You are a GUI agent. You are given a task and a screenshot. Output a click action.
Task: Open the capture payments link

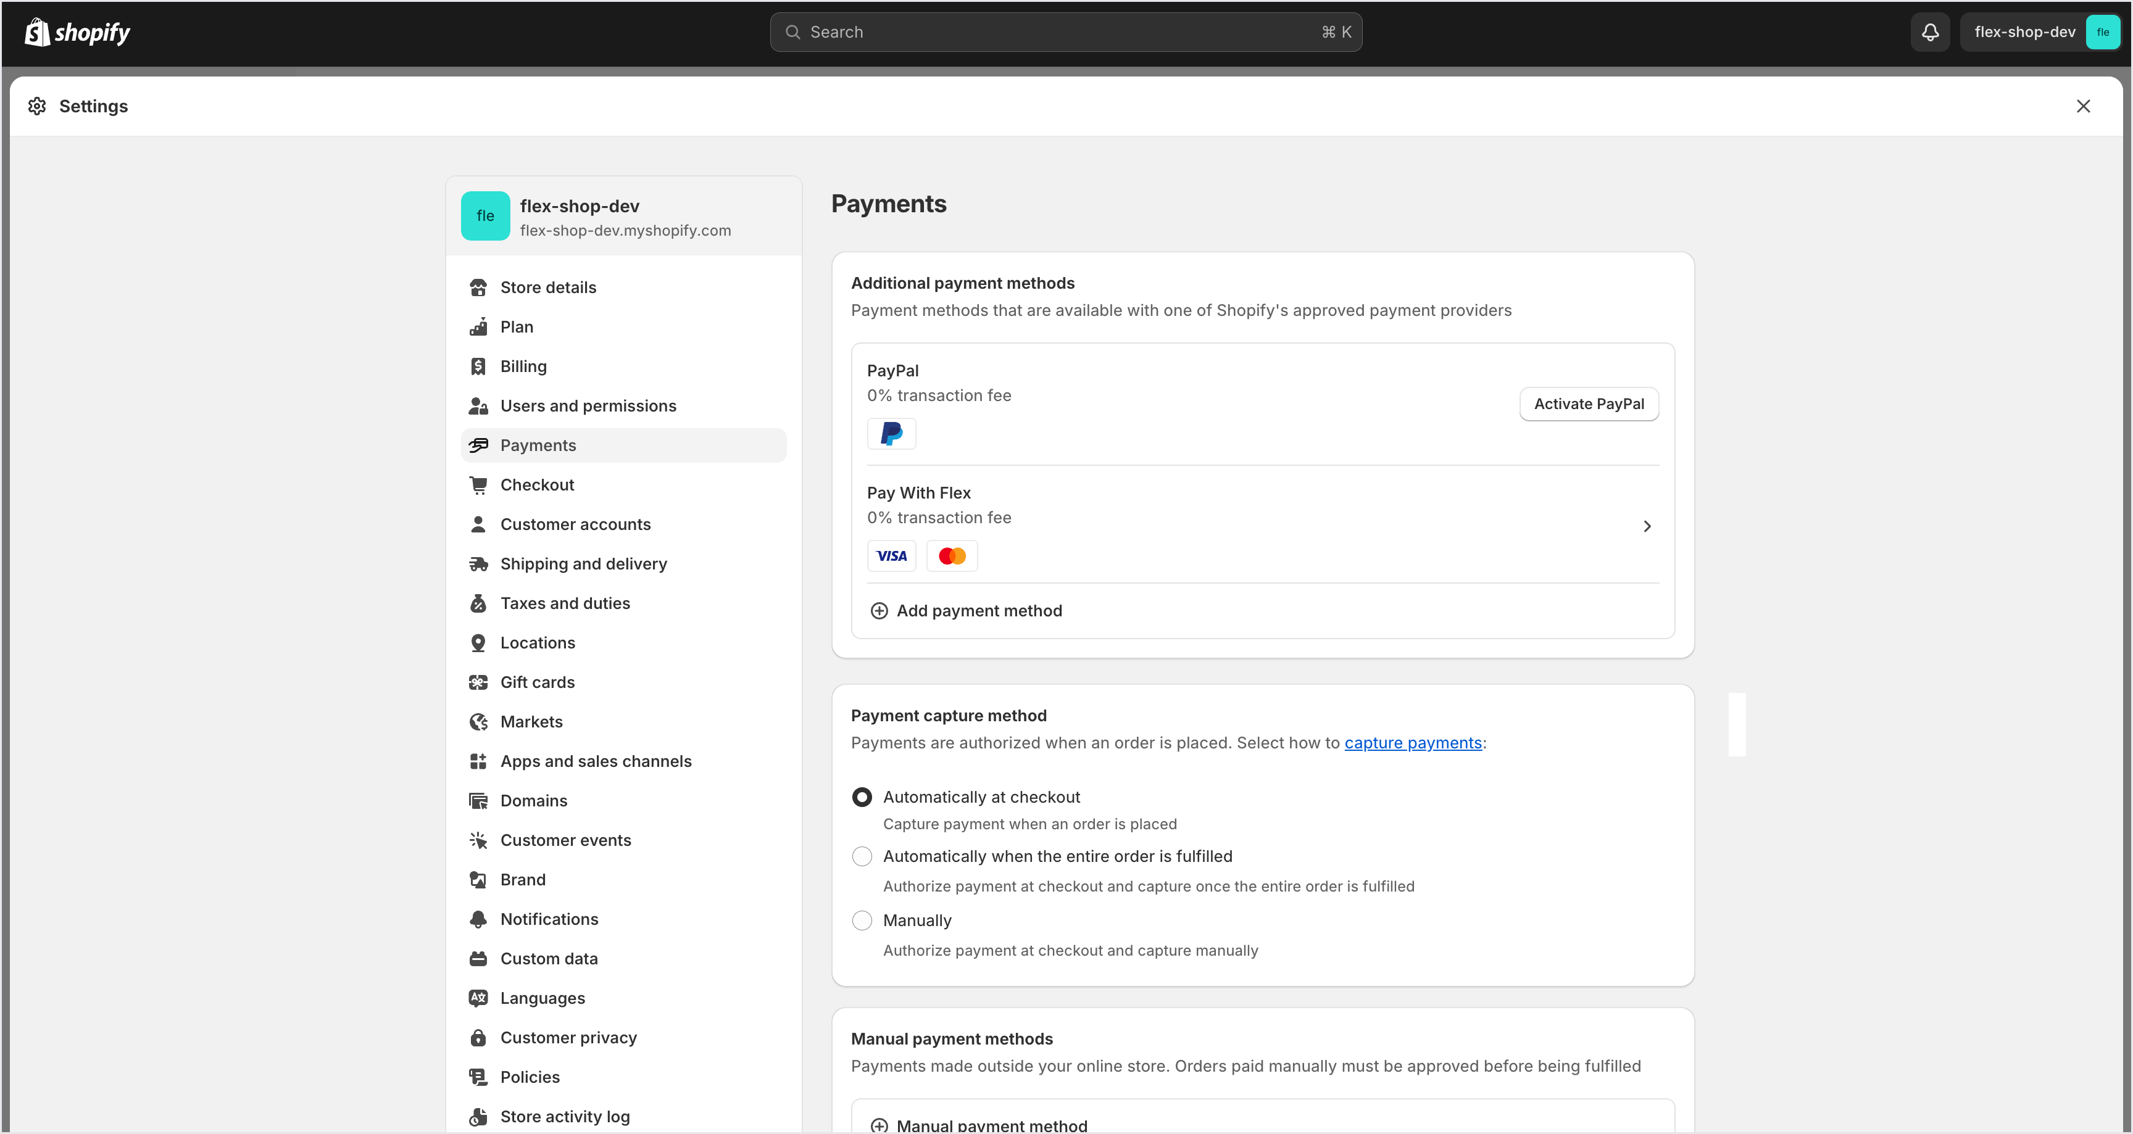click(x=1413, y=742)
